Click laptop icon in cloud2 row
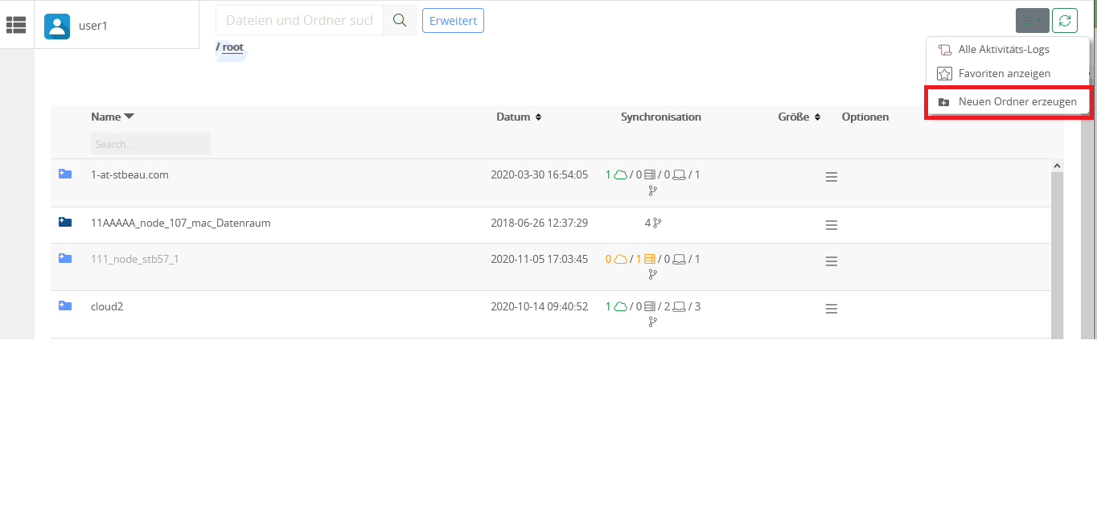This screenshot has width=1097, height=521. coord(679,306)
